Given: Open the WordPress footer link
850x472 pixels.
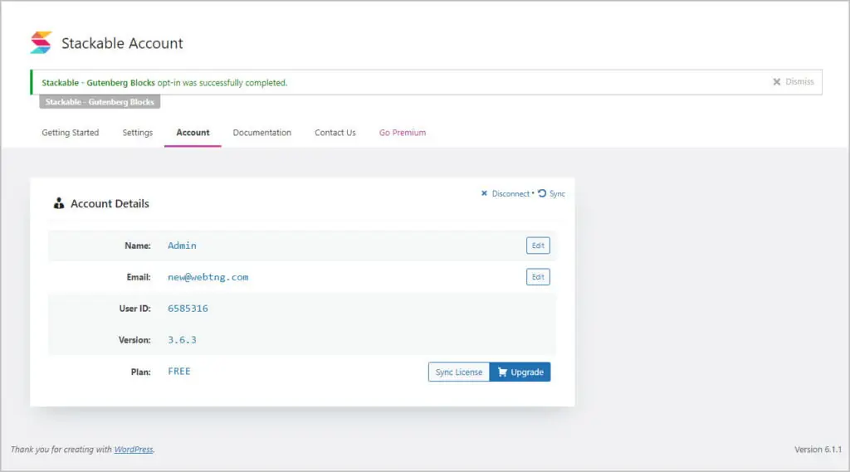Looking at the screenshot, I should pos(134,450).
